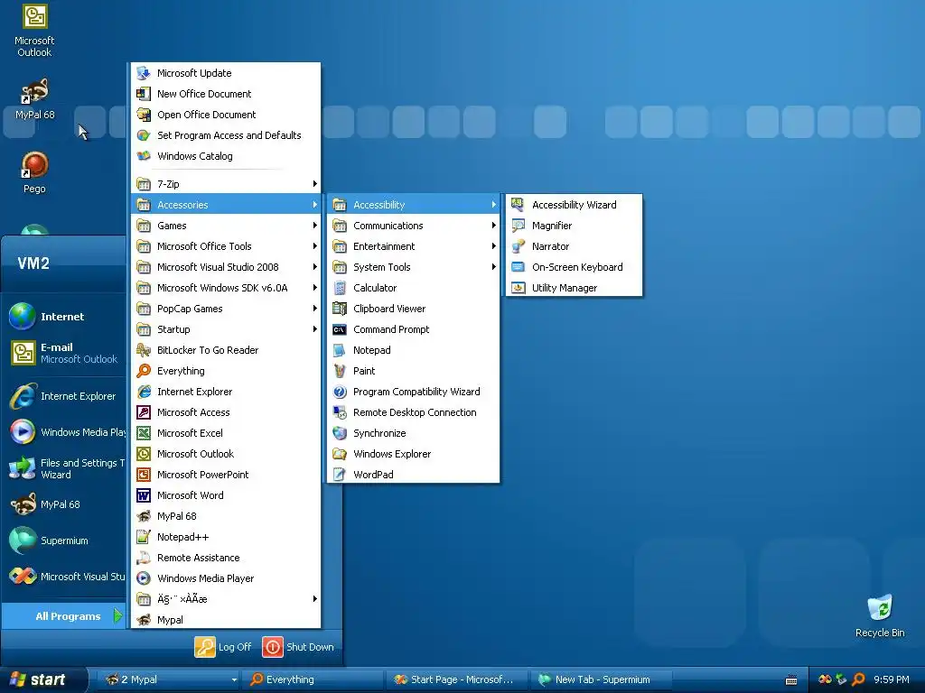Expand the Entertainment submenu arrow
Screen dimensions: 925x693
pyautogui.click(x=494, y=246)
